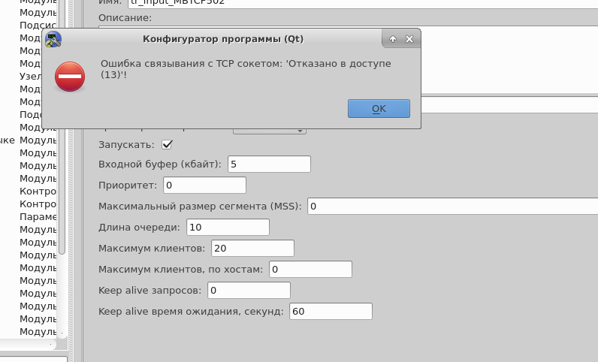598x362 pixels.
Task: Close the error dialog with the X button
Action: coord(409,39)
